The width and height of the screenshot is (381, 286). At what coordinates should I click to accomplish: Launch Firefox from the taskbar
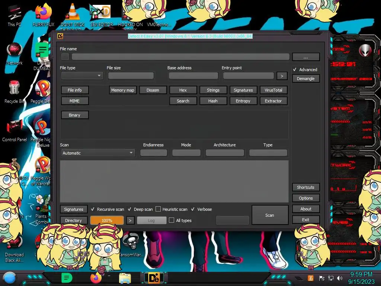tap(96, 278)
